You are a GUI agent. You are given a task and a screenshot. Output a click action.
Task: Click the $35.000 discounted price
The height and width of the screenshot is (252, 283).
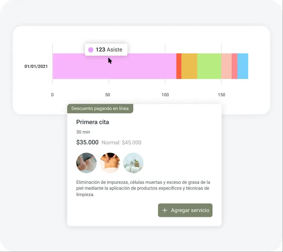pyautogui.click(x=87, y=142)
